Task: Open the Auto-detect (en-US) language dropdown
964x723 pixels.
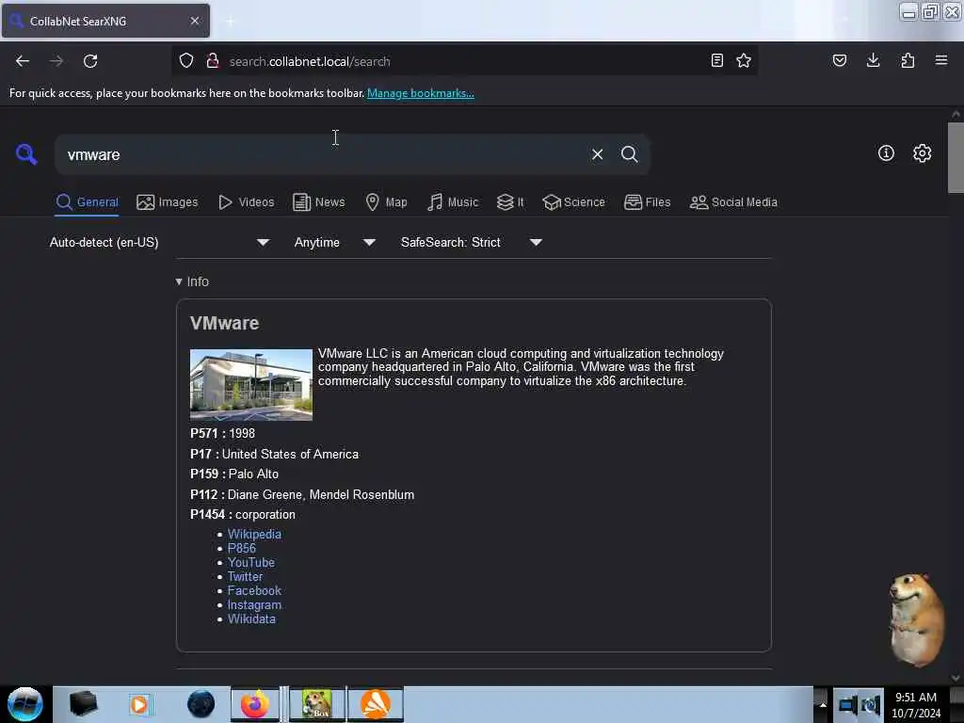Action: pyautogui.click(x=159, y=242)
